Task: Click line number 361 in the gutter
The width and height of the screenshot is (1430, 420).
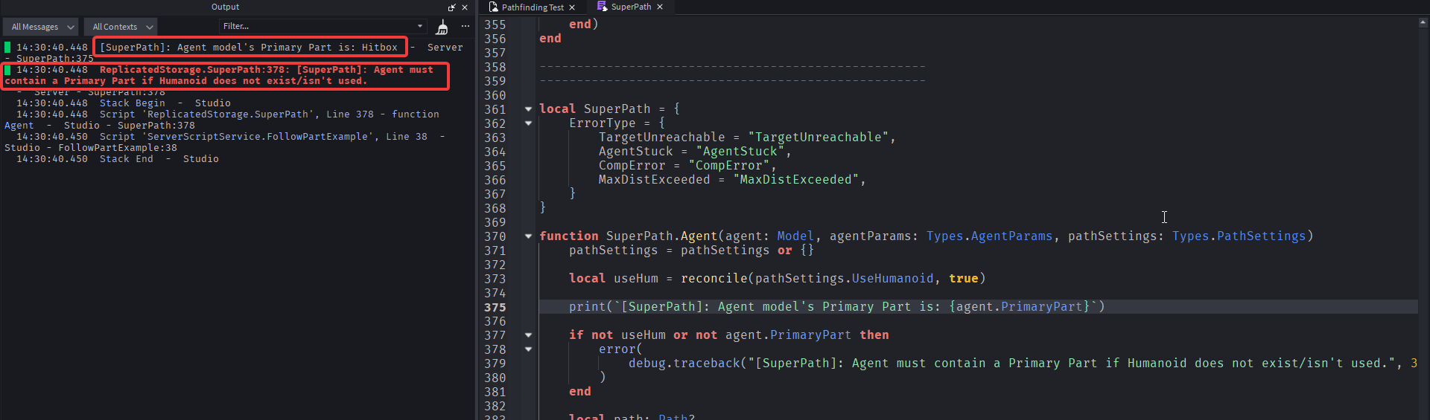Action: (495, 109)
